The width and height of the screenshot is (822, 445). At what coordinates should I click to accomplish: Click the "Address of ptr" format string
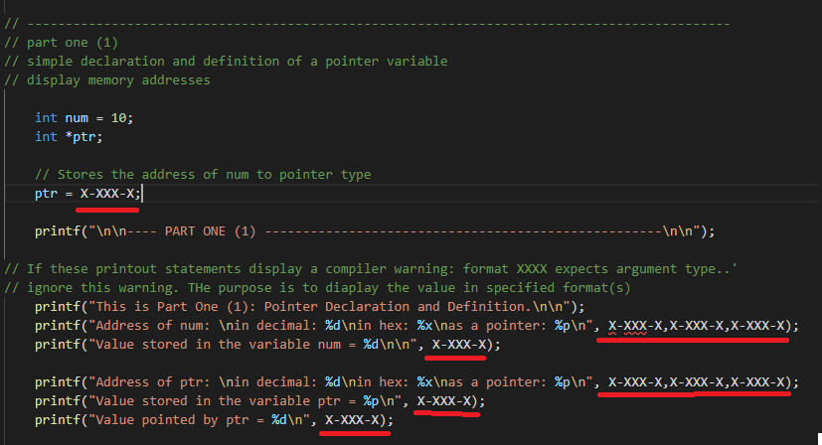(x=340, y=382)
